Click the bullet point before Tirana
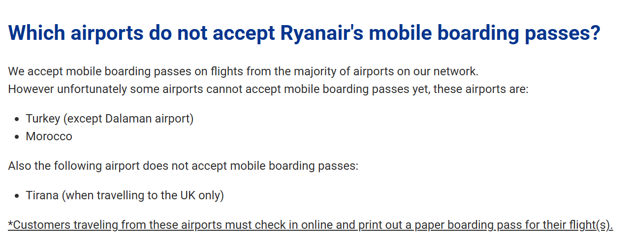Viewport: 631px width, 247px height. (x=17, y=196)
